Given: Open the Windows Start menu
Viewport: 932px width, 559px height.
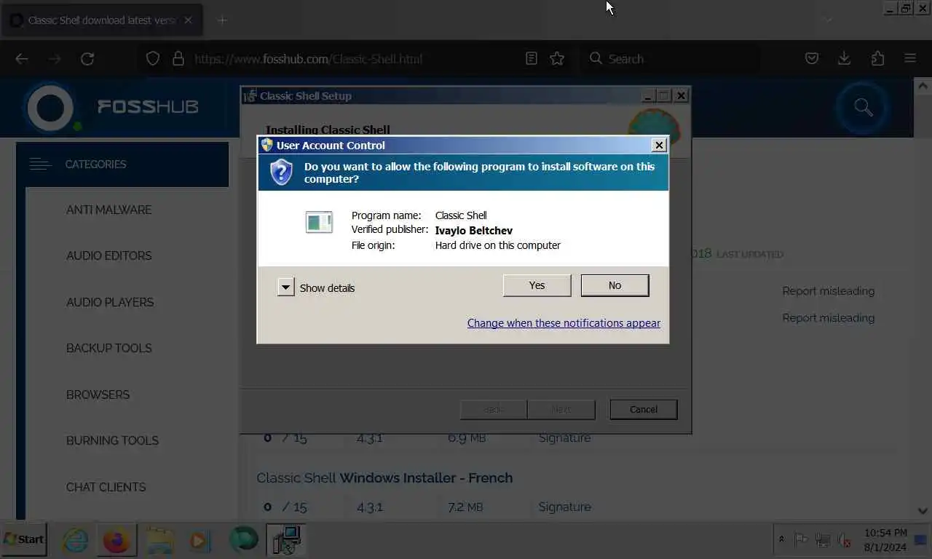Looking at the screenshot, I should pyautogui.click(x=24, y=539).
